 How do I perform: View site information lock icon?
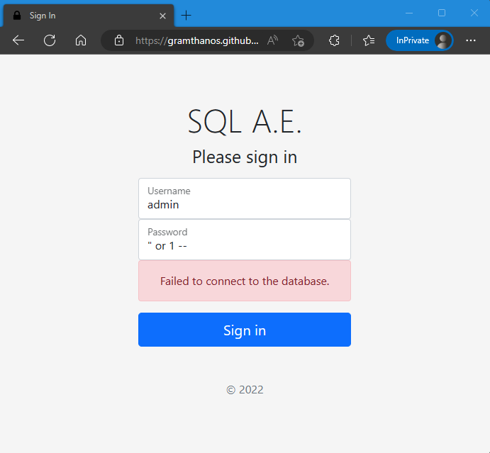[x=119, y=40]
